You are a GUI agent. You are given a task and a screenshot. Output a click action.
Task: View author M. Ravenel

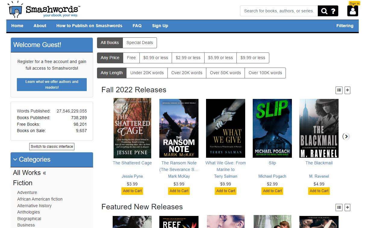point(319,176)
